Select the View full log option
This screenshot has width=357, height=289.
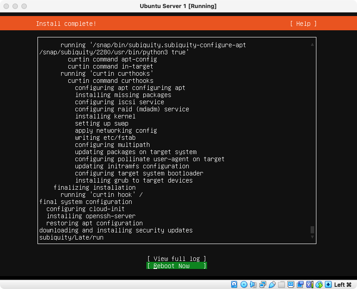pos(177,259)
